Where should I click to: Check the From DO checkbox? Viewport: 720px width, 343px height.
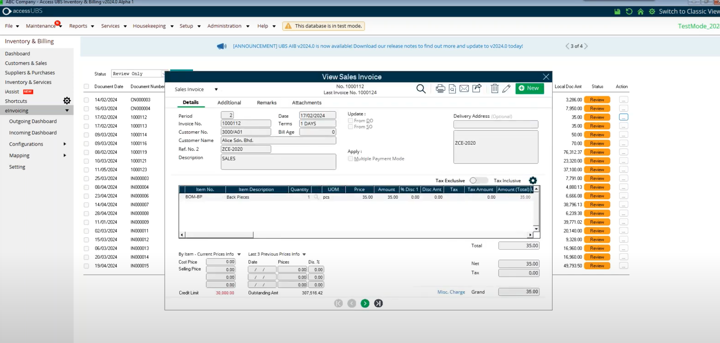click(350, 121)
